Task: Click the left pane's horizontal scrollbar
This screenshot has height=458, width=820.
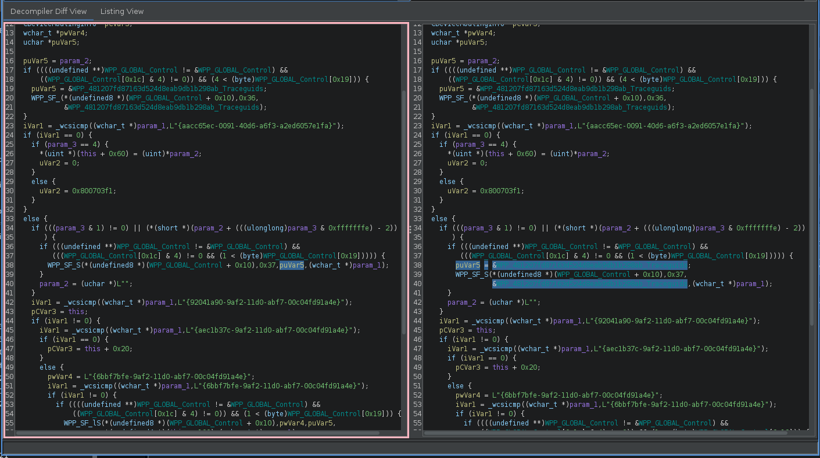Action: tap(198, 433)
